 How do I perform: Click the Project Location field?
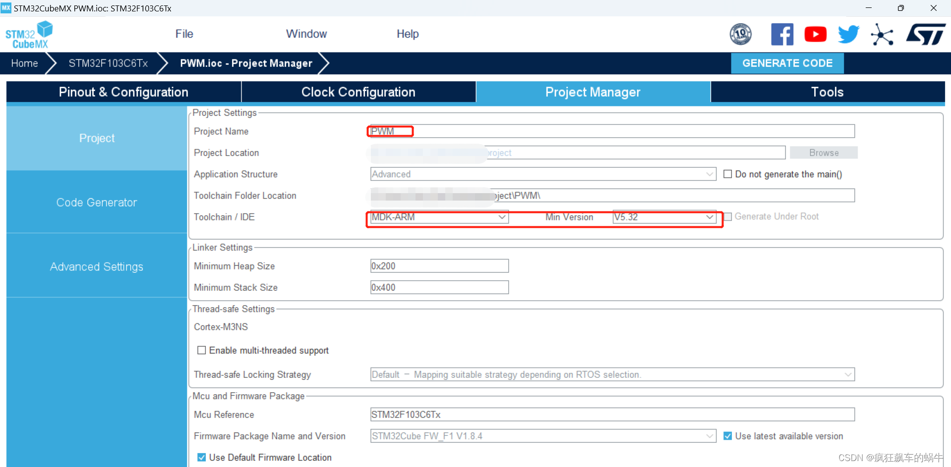578,153
